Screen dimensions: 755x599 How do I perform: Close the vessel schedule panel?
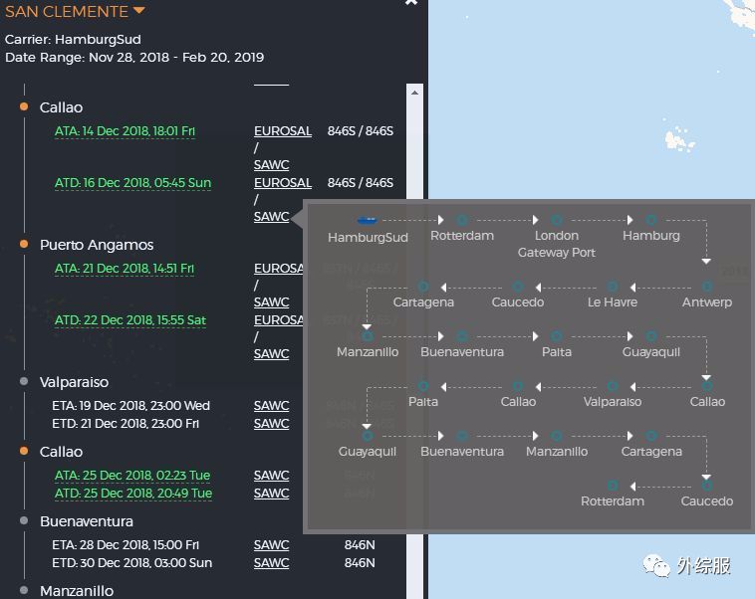click(x=411, y=2)
